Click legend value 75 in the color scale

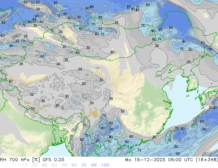pos(64,165)
